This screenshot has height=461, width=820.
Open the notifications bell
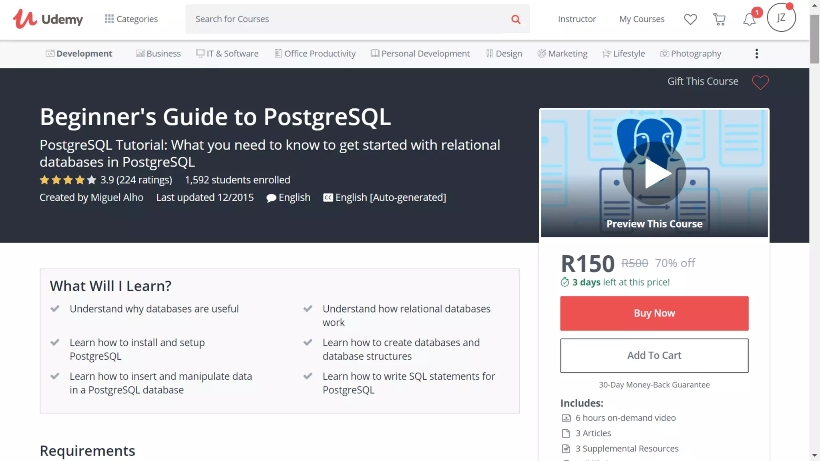pos(749,19)
